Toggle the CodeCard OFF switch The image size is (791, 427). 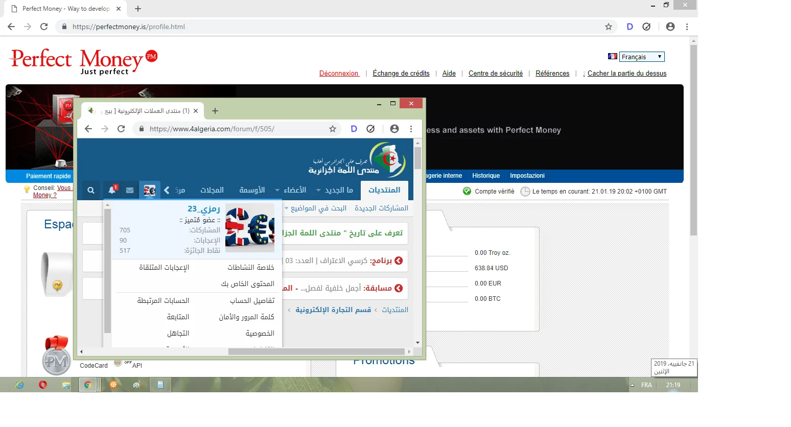tap(119, 363)
